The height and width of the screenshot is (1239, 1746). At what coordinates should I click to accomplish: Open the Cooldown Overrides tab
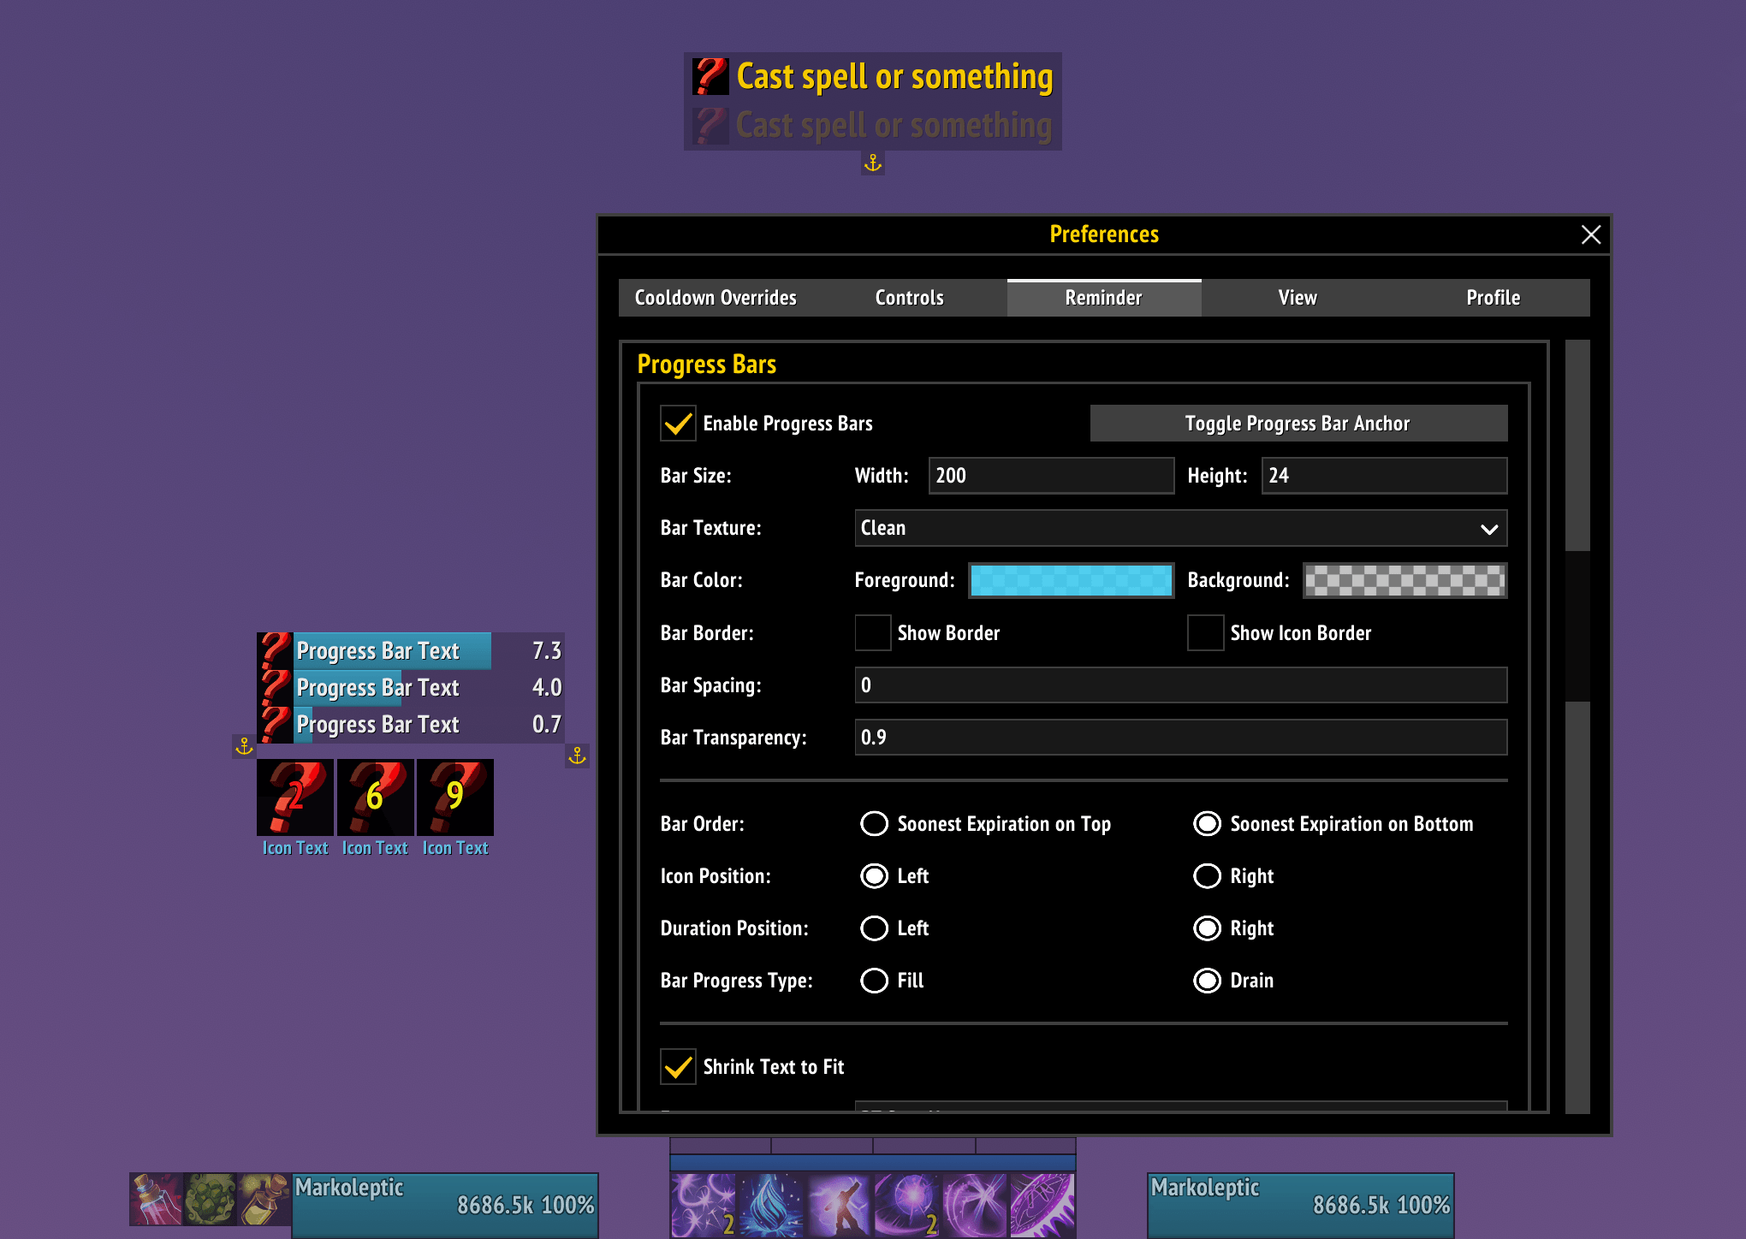[x=716, y=297]
